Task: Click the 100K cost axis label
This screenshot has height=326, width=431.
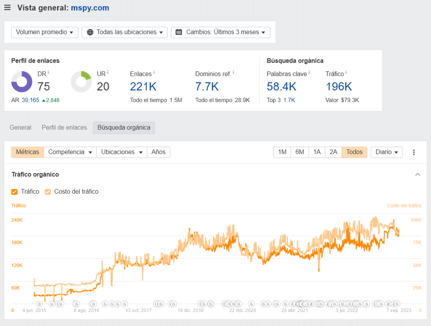Action: [416, 220]
